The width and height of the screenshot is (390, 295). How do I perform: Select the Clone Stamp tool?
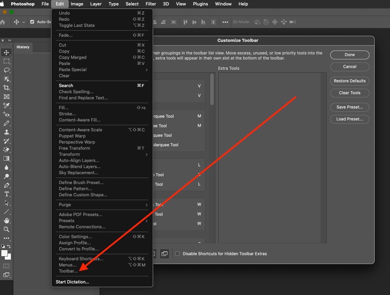pyautogui.click(x=6, y=132)
